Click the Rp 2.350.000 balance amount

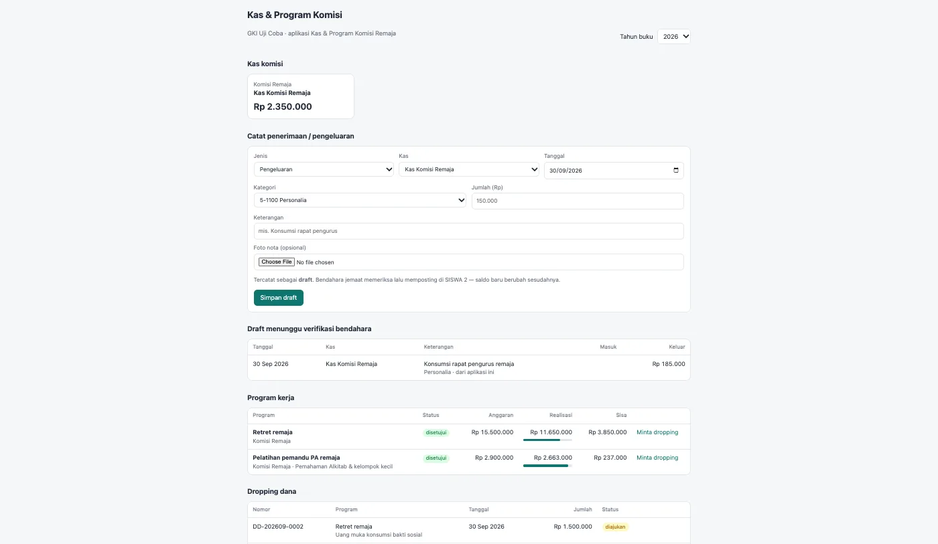283,106
